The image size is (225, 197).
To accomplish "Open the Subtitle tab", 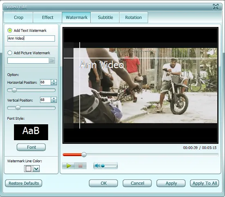I will (x=105, y=18).
